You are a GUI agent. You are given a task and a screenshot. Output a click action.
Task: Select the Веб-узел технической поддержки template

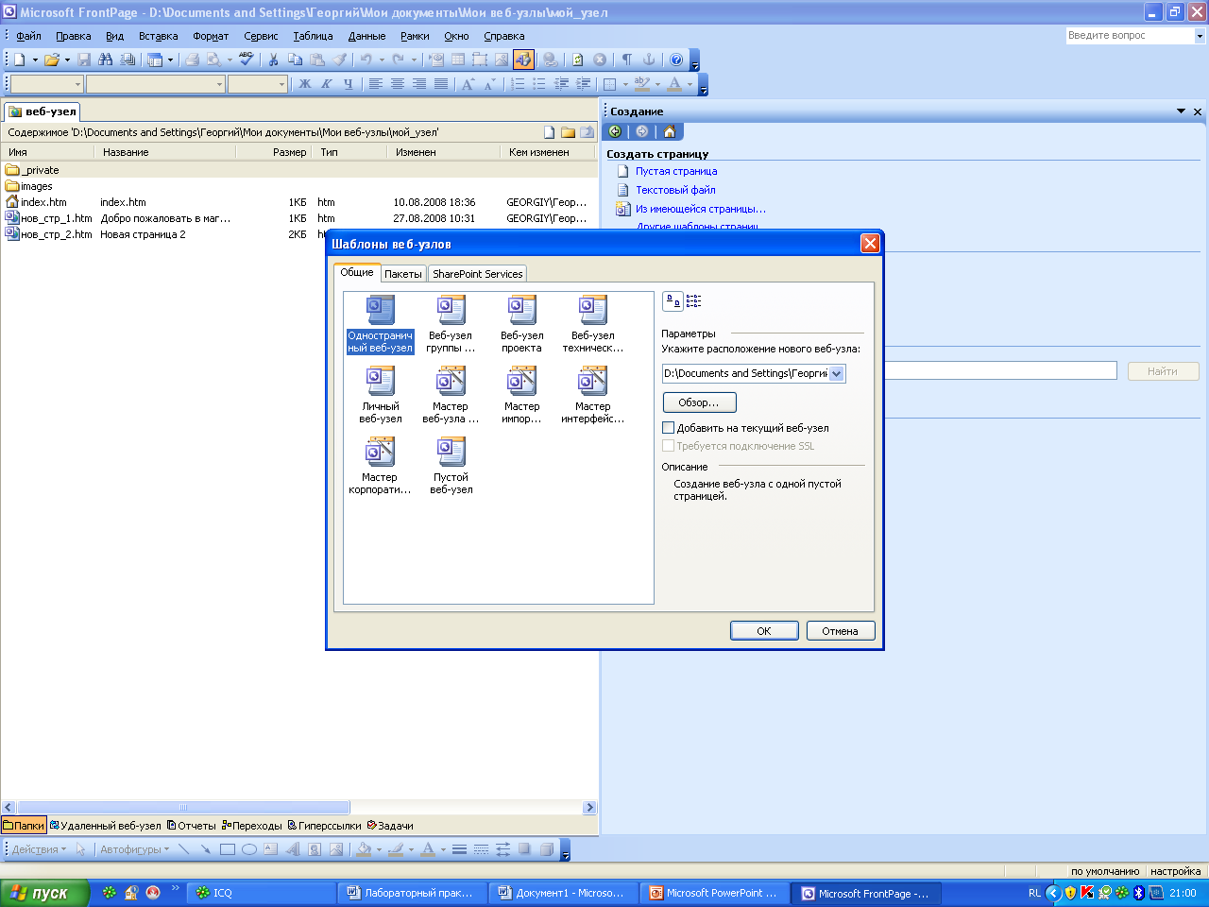593,324
